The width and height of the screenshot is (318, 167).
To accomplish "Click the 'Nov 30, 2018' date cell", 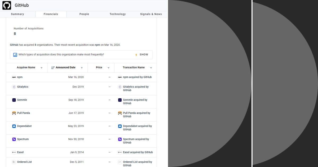I will click(x=76, y=139).
